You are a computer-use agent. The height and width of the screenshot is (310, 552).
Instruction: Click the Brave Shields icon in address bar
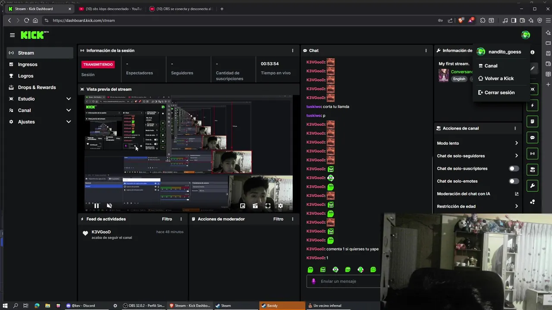coord(461,20)
